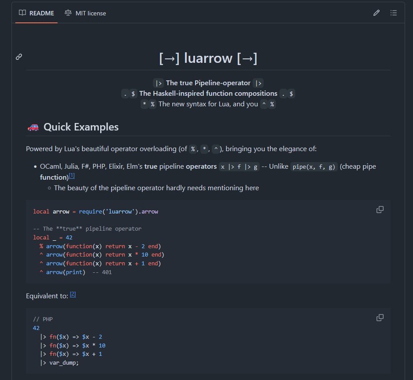
Task: Click the line with "return x + 1 end"
Action: (x=100, y=263)
